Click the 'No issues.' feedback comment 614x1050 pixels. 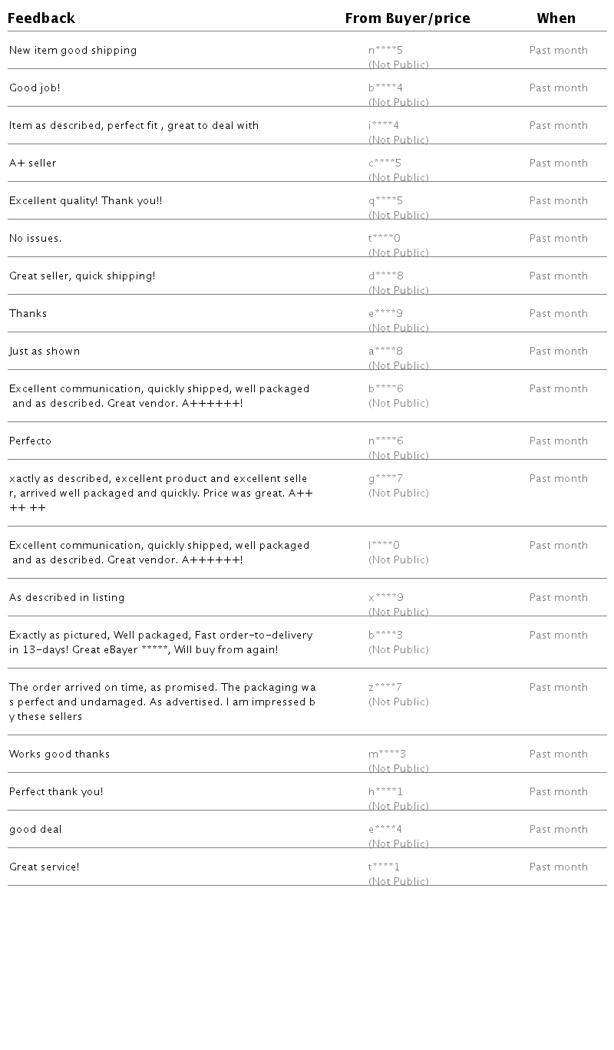coord(35,239)
